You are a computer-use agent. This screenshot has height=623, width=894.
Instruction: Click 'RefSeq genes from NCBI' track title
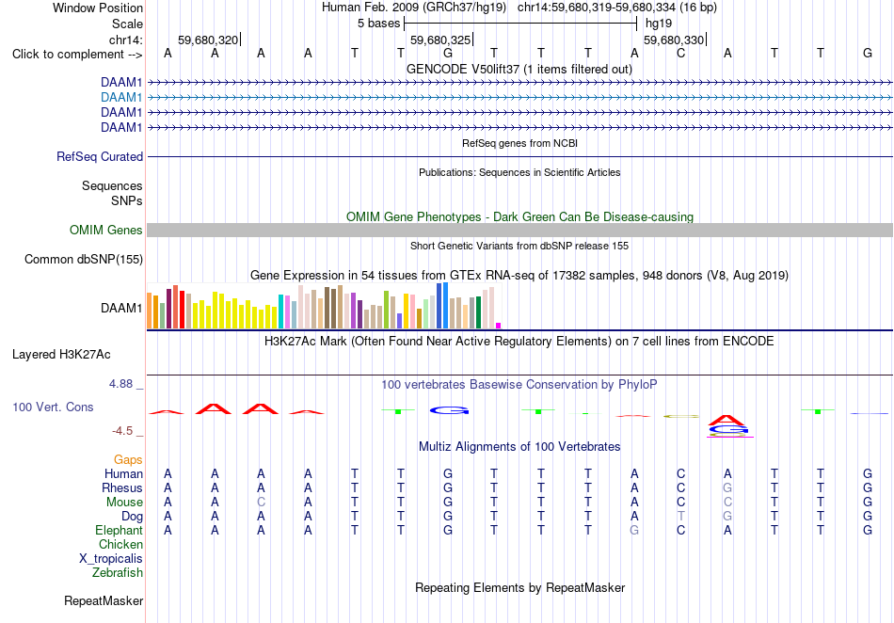point(520,144)
